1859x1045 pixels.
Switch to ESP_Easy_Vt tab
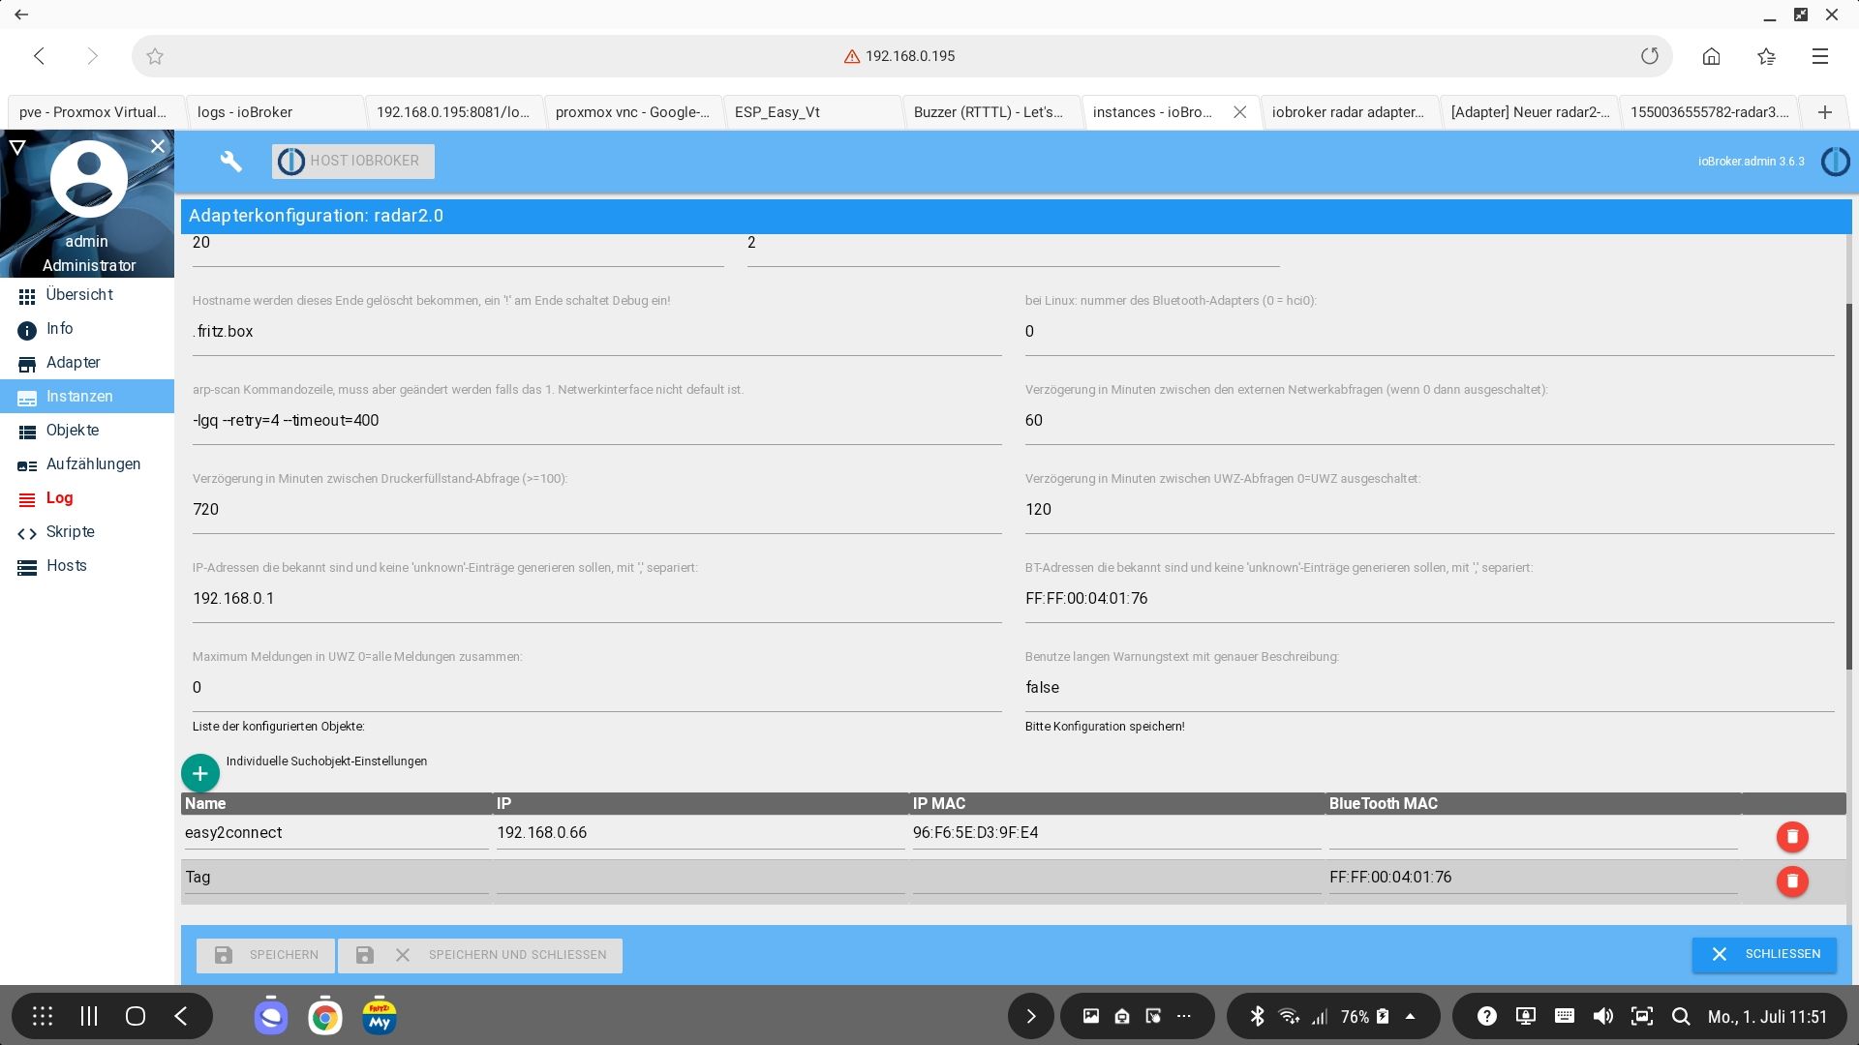812,112
